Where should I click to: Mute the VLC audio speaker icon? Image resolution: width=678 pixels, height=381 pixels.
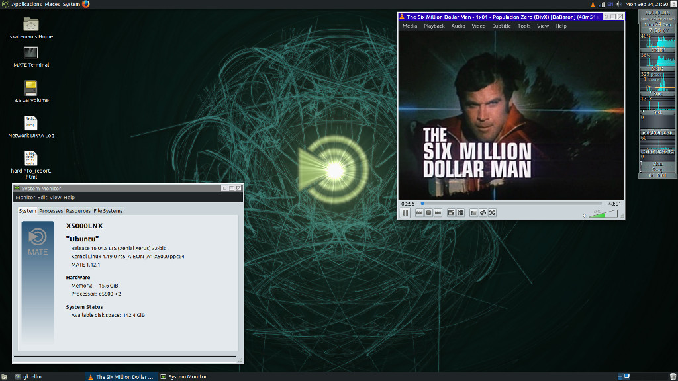pos(585,215)
